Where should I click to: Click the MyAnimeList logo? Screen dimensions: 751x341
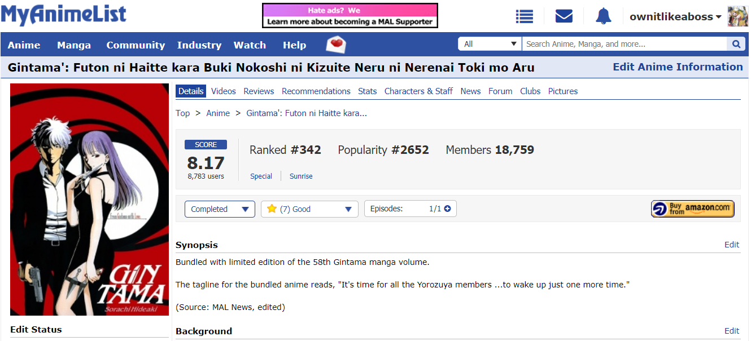(x=64, y=15)
